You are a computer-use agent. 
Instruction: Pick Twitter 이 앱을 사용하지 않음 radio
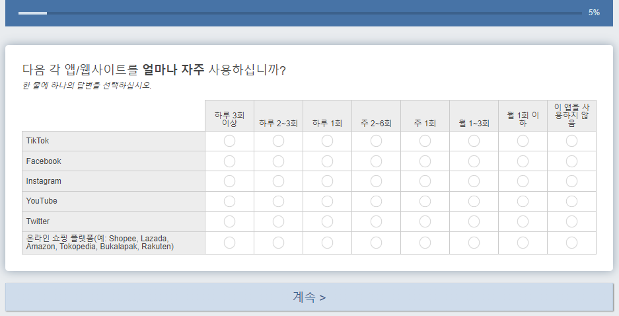click(x=572, y=221)
